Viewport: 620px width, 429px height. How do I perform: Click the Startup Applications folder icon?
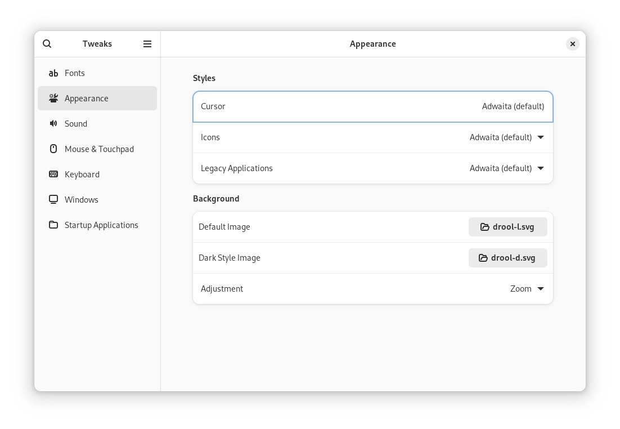(x=53, y=225)
